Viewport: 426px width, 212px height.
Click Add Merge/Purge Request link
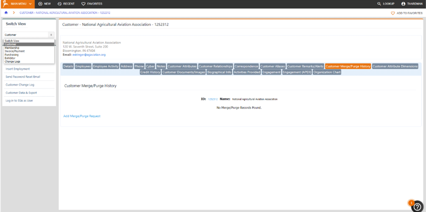(x=82, y=116)
